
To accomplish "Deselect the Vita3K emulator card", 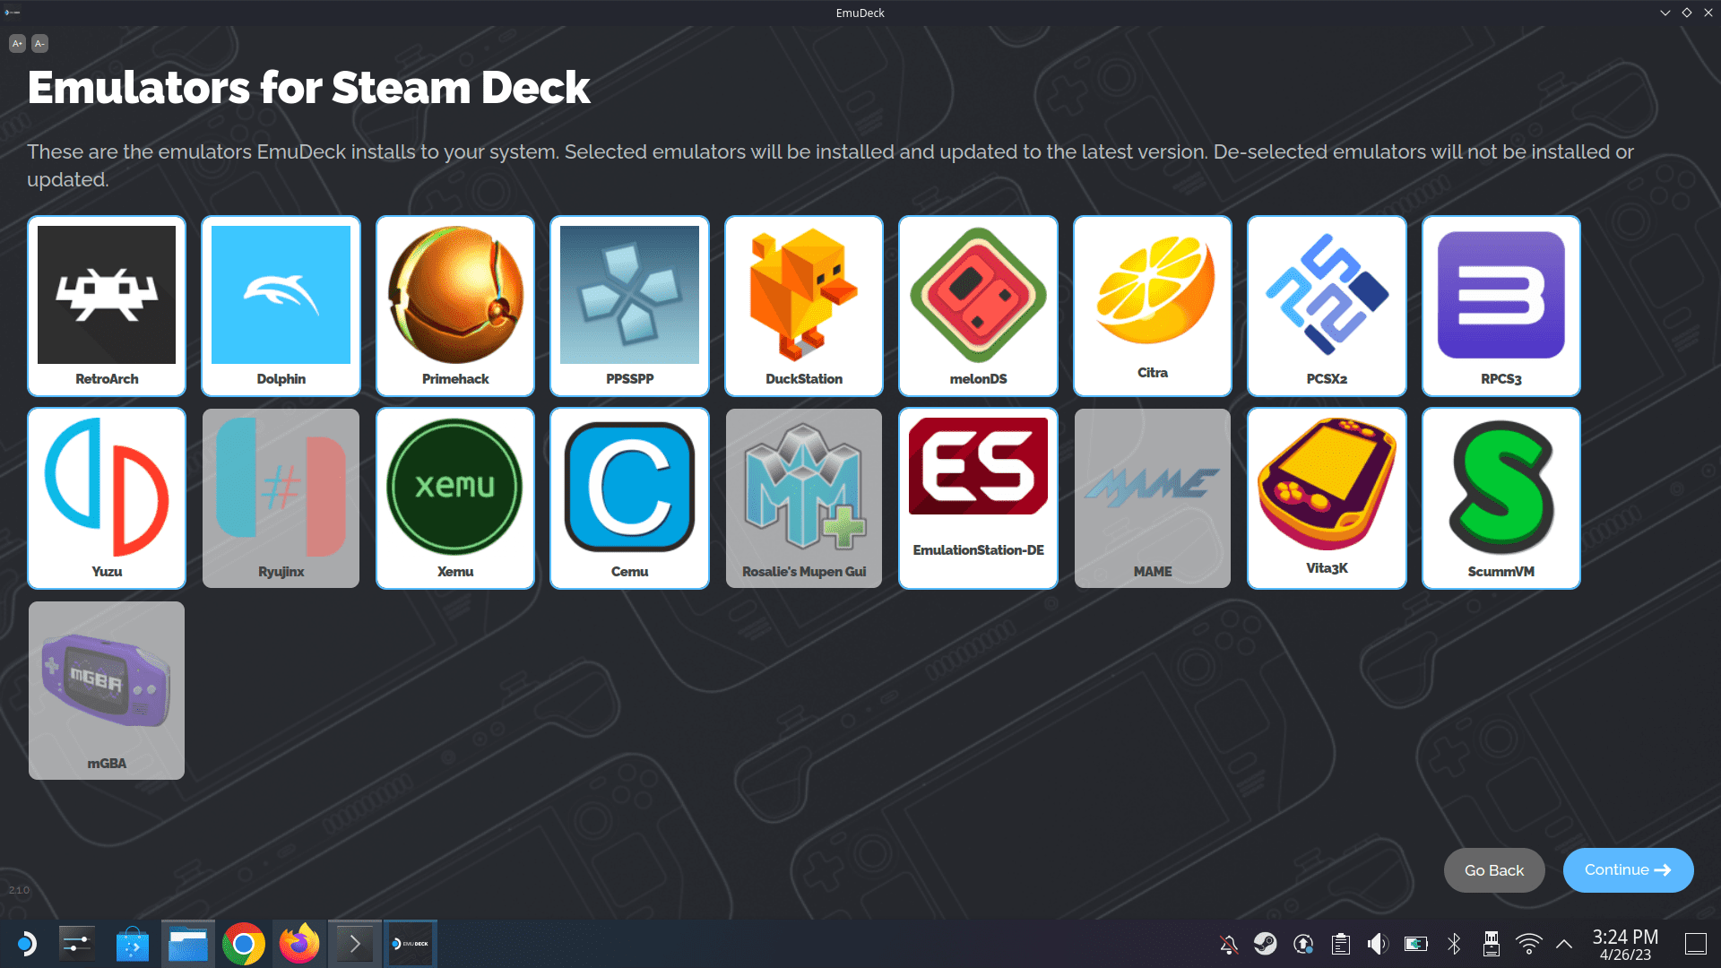I will [1327, 498].
